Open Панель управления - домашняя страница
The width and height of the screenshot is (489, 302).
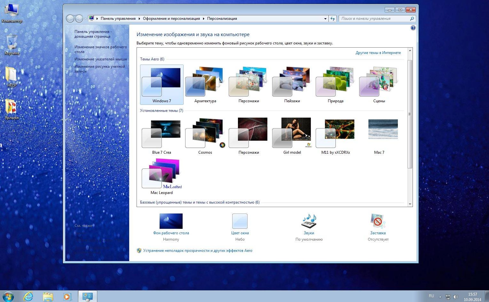click(x=93, y=34)
